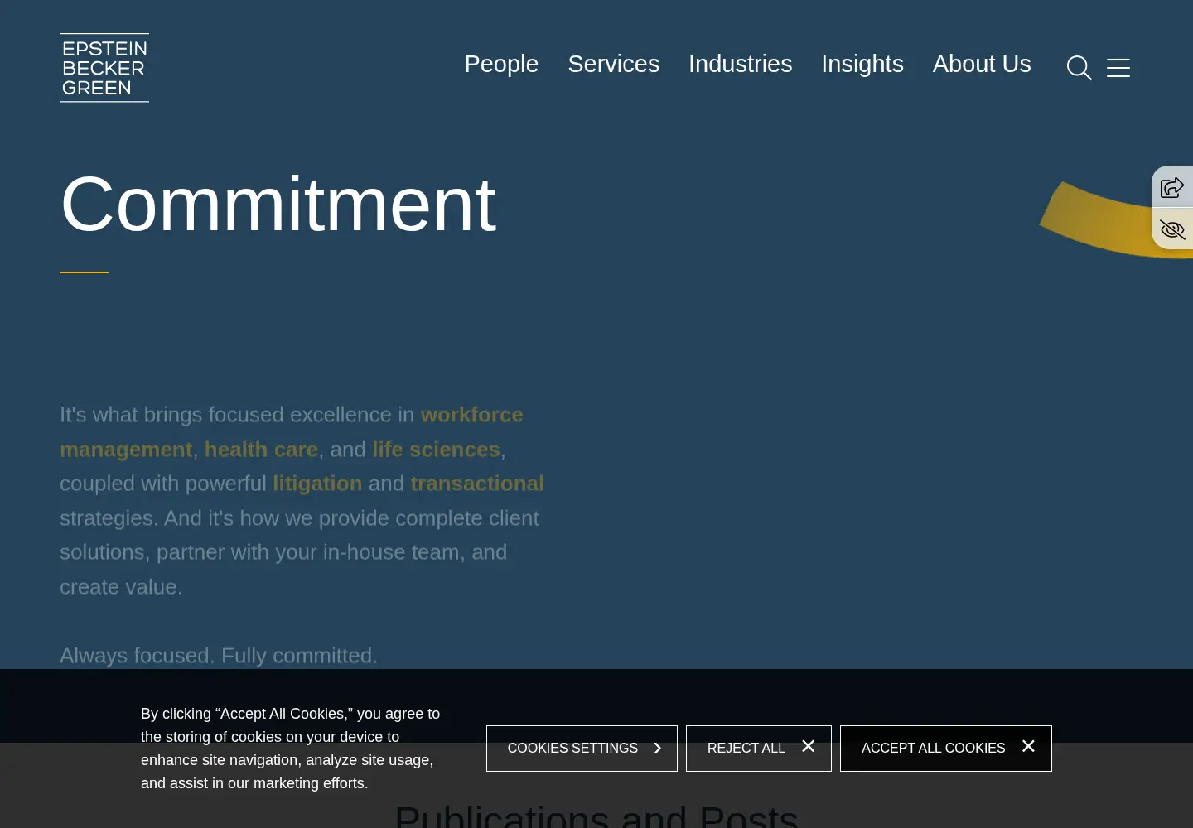Image resolution: width=1193 pixels, height=828 pixels.
Task: Follow the transactional link
Action: (477, 484)
